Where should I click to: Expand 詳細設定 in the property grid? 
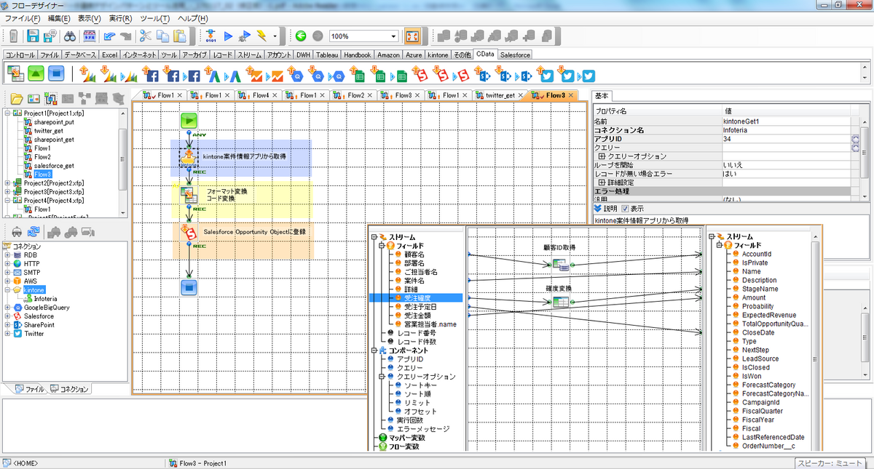pyautogui.click(x=602, y=183)
